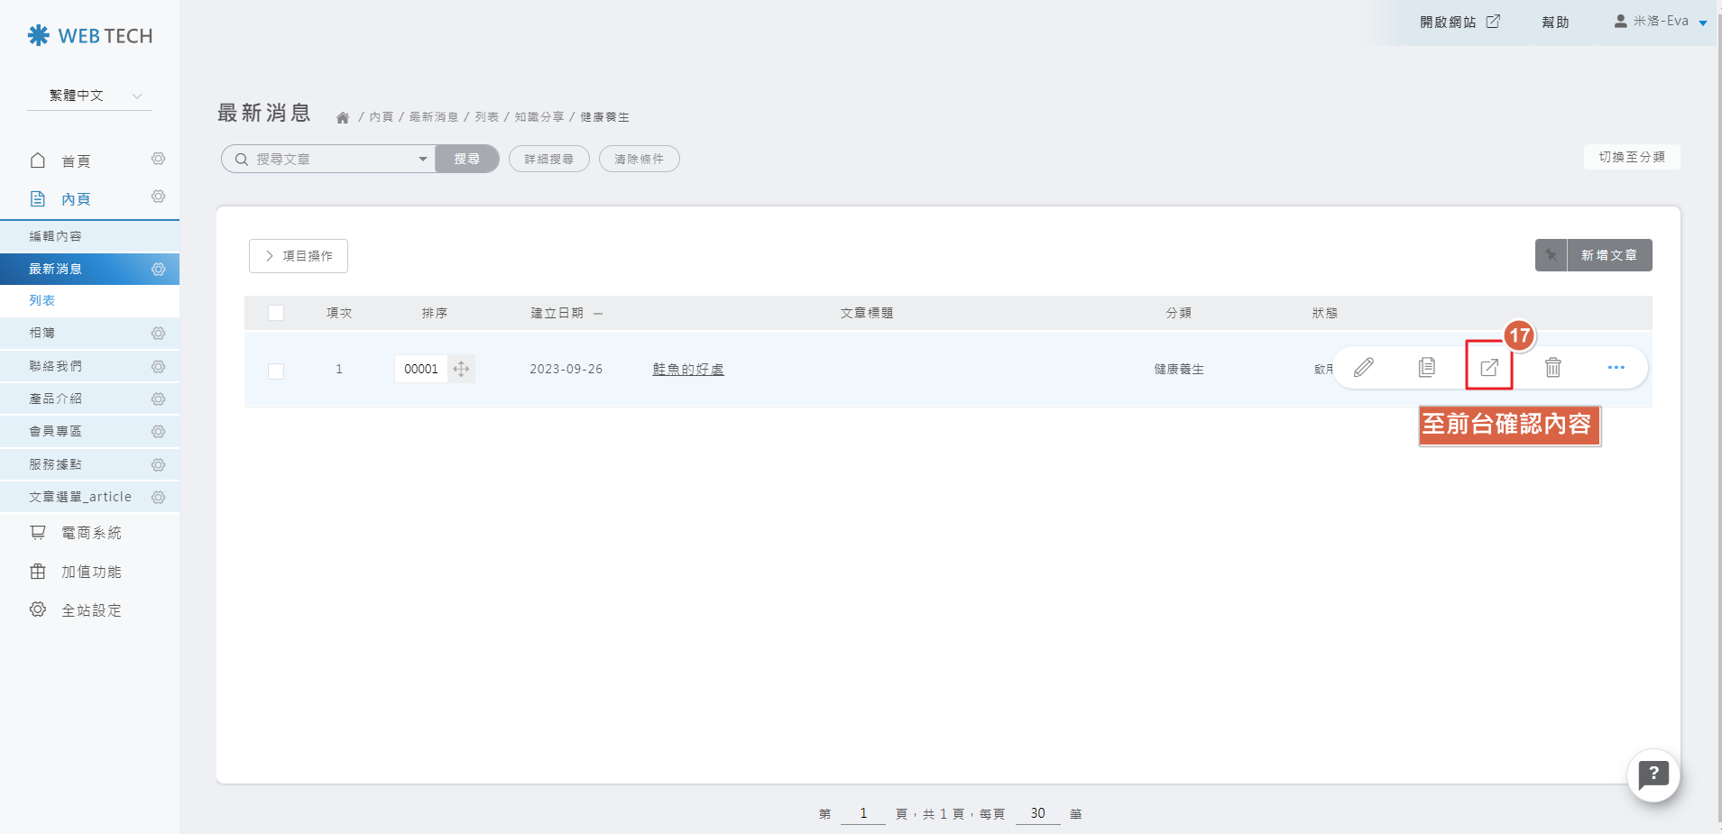Open the help chat bubble icon
Image resolution: width=1722 pixels, height=834 pixels.
click(x=1653, y=774)
